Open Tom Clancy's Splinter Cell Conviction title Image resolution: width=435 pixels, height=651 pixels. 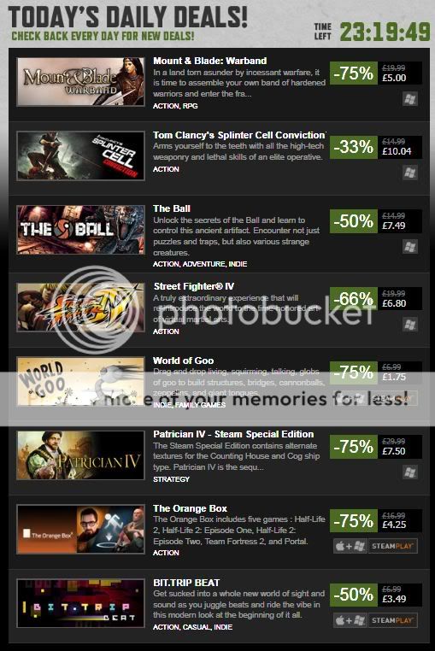pyautogui.click(x=239, y=135)
